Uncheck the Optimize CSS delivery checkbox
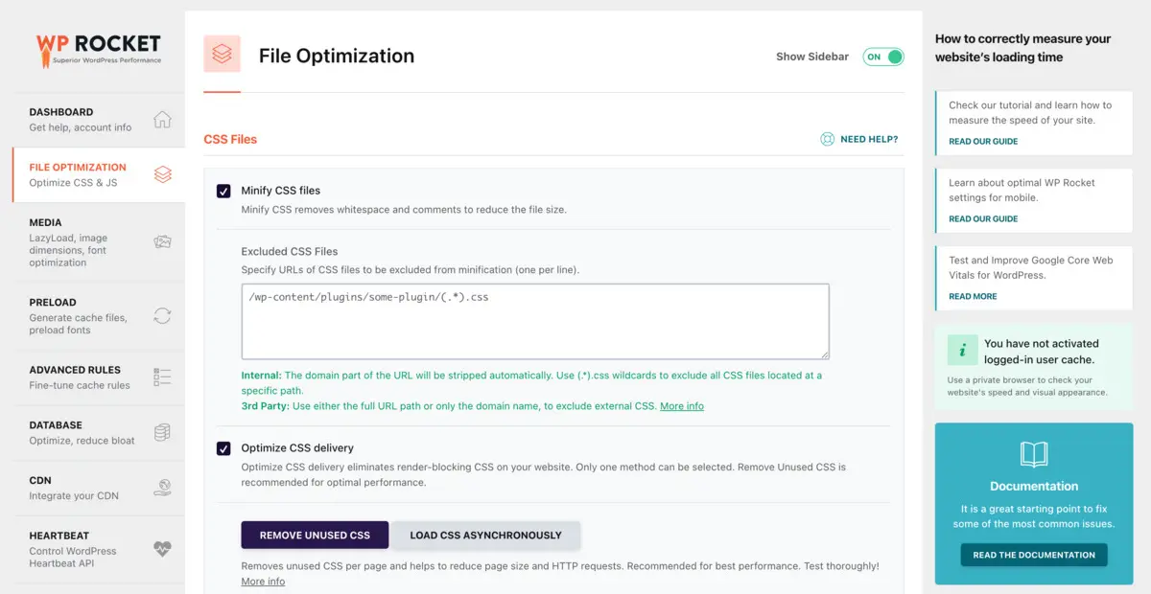The image size is (1151, 594). (x=223, y=448)
